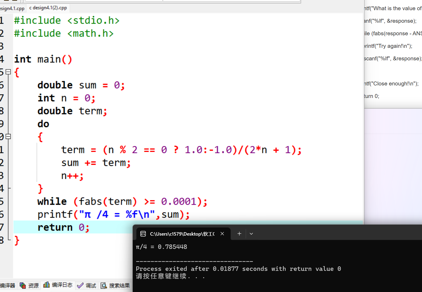Place cursor in the '#include <math.h>' line
The height and width of the screenshot is (292, 422).
click(x=64, y=33)
